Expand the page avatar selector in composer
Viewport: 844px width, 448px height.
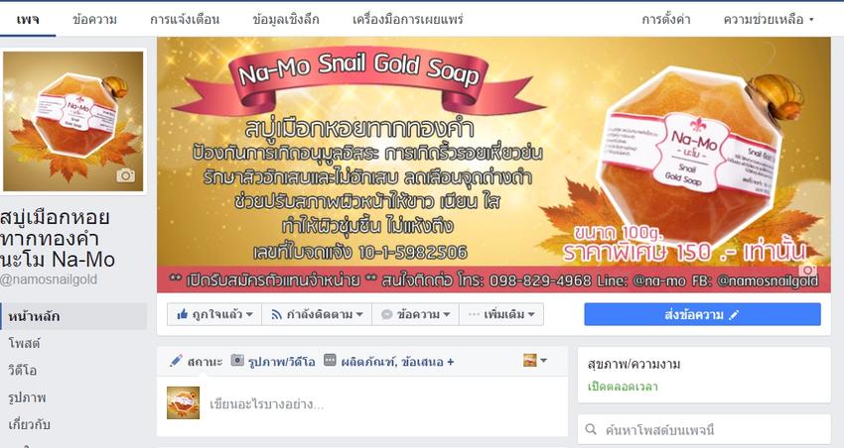pos(535,361)
